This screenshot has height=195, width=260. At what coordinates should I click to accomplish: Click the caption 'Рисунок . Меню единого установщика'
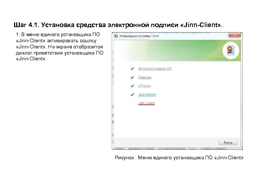coord(160,157)
